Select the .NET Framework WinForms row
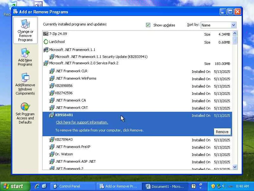 (x=137, y=78)
